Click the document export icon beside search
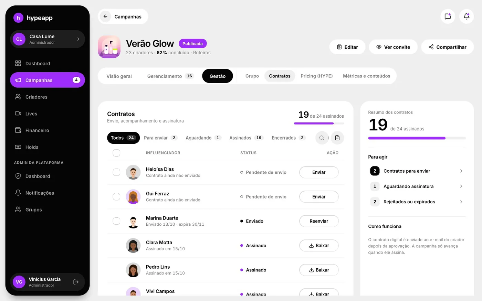 tap(337, 138)
